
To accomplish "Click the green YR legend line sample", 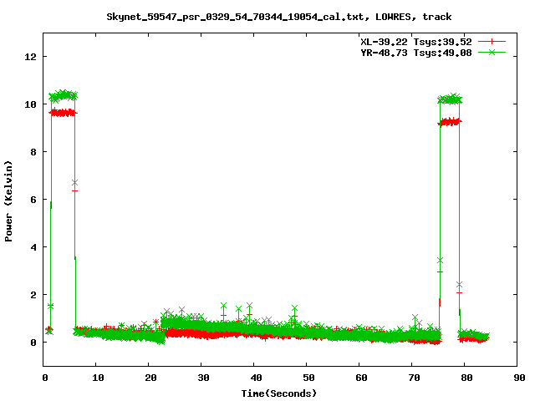I will [492, 52].
